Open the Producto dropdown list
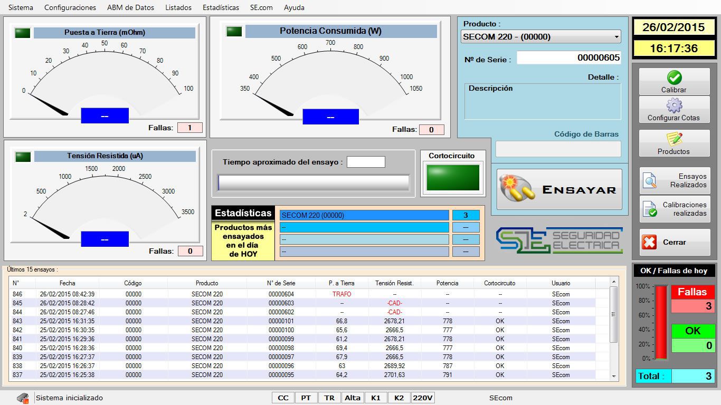Screen dimensions: 721x405 click(x=616, y=37)
